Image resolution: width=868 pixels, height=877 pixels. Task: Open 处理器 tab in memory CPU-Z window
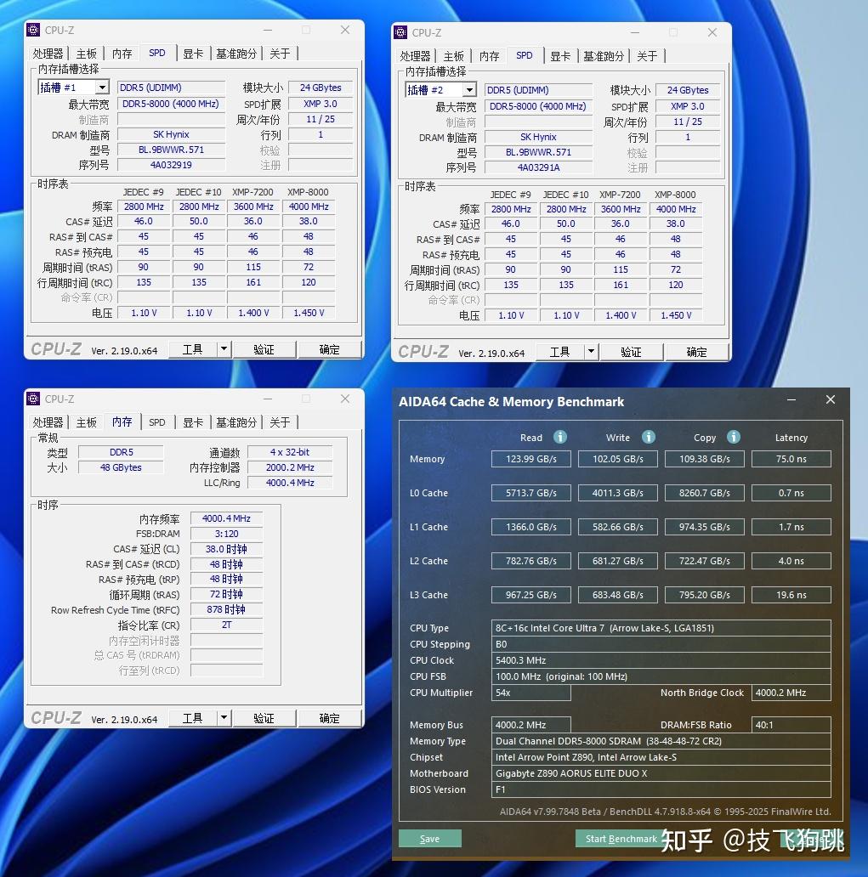[48, 422]
